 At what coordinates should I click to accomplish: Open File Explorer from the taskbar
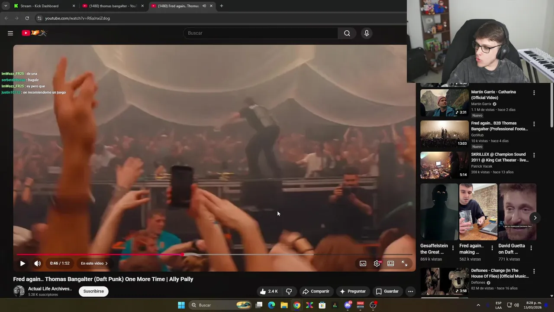point(284,305)
